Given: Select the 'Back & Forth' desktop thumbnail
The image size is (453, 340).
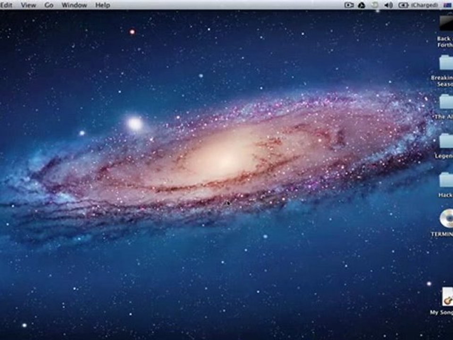Looking at the screenshot, I should pyautogui.click(x=446, y=23).
